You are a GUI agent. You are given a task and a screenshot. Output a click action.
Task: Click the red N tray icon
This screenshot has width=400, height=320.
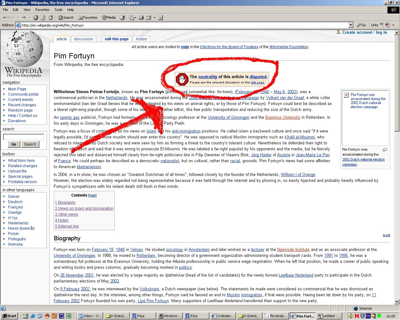tap(357, 316)
